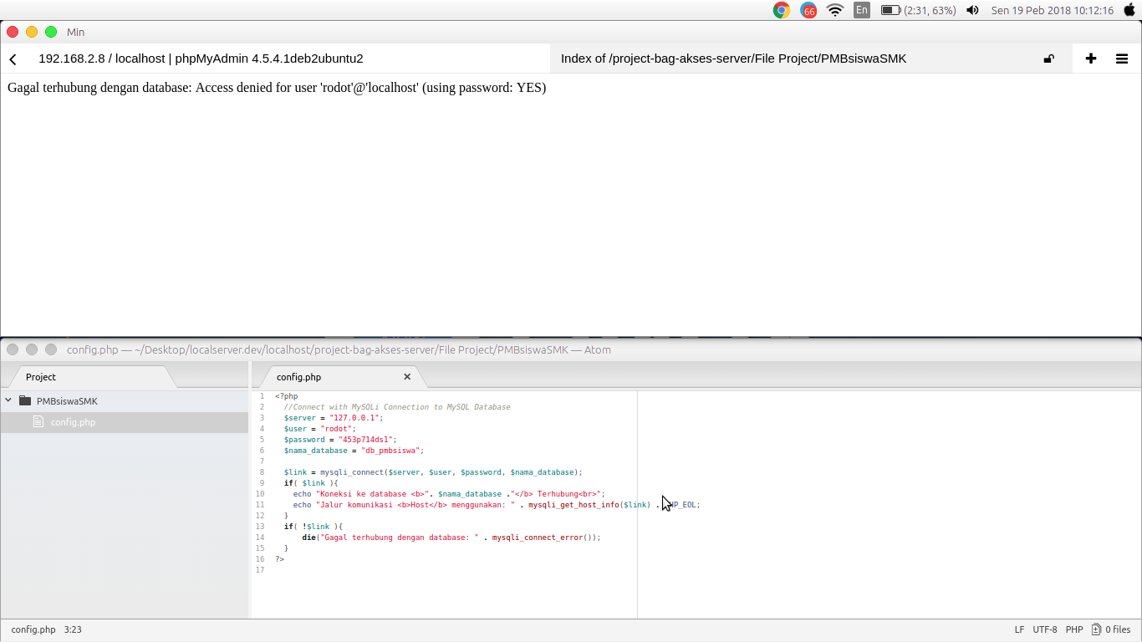Viewport: 1142px width, 642px height.
Task: Go back with the Min browser arrow
Action: point(13,59)
